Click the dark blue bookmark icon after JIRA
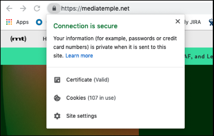 pos(211,22)
